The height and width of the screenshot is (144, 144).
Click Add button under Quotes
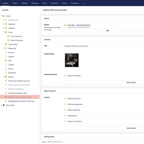(x=104, y=30)
